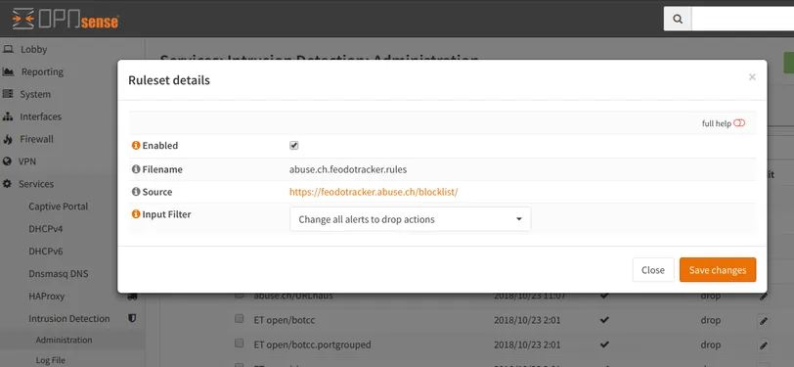Screen dimensions: 794x367
Task: Click the Firewall flame icon
Action: [8, 139]
